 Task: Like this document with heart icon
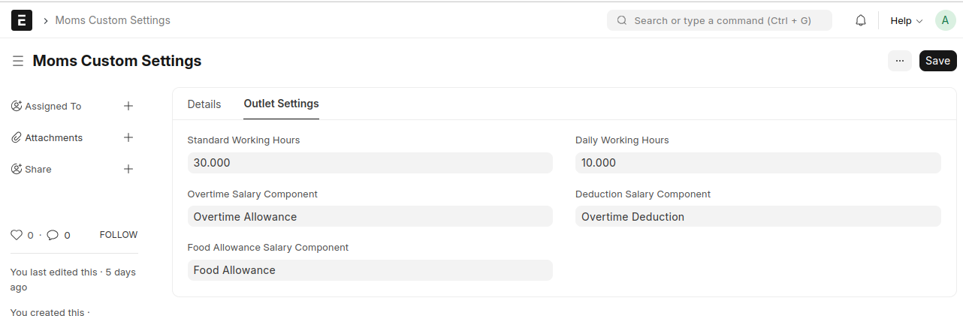pos(17,235)
